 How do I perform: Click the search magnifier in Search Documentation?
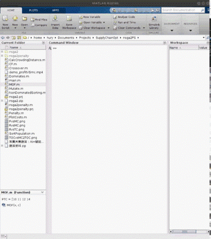[203, 10]
